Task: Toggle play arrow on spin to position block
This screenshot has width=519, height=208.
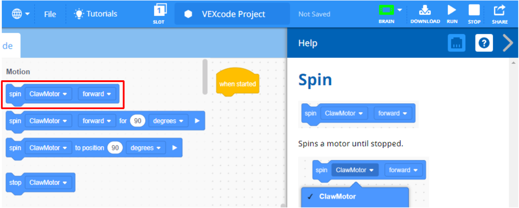Action: coord(175,148)
